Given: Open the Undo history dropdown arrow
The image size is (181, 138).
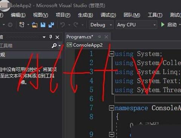Looking at the screenshot, I should click(69, 25).
